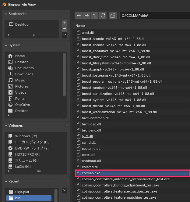Viewport: 190px width, 202px height.
Task: Select ローカル ディスク (D:) volume
Action: point(36,142)
